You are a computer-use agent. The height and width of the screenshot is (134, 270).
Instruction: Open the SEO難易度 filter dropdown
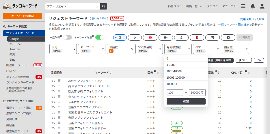(149, 49)
